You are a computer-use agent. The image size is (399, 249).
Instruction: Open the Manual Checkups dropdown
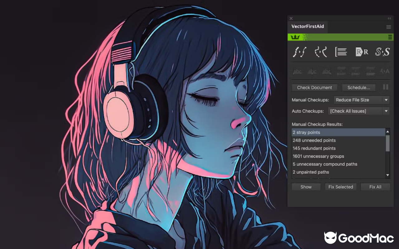(362, 100)
